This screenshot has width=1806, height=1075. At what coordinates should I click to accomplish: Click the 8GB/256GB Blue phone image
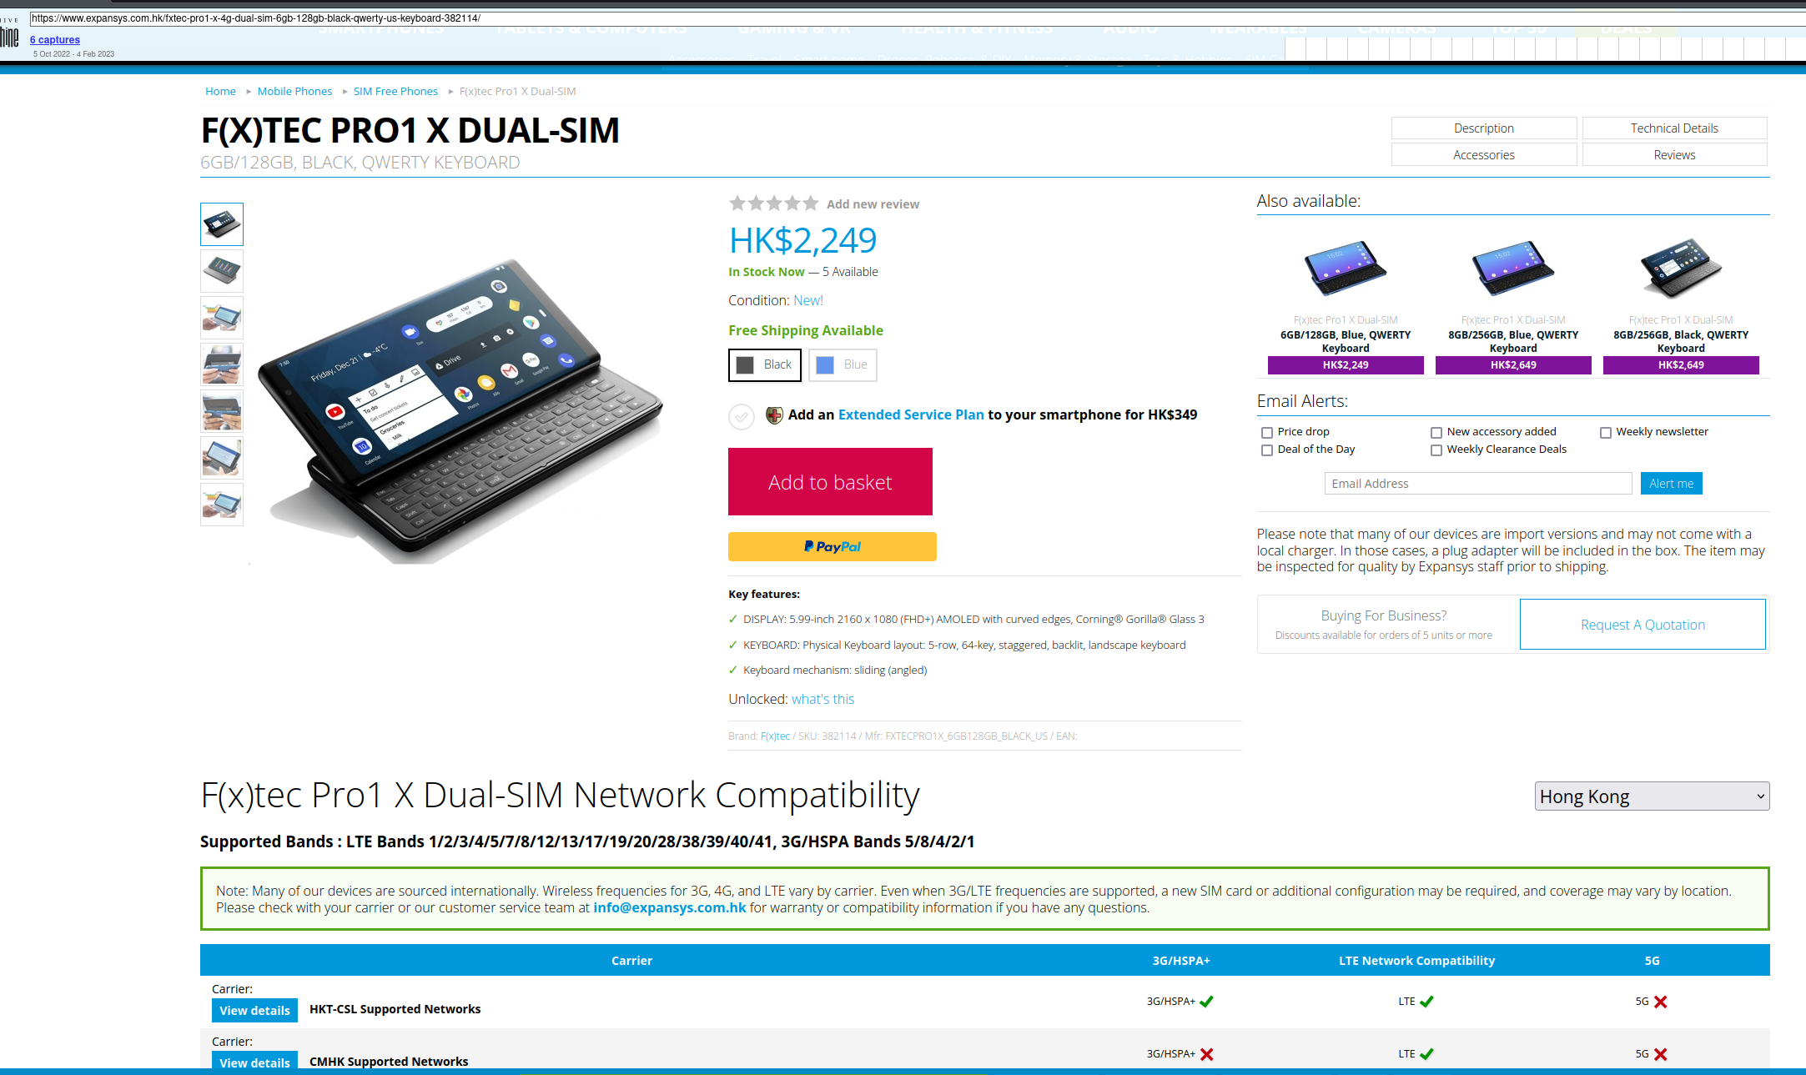coord(1512,269)
